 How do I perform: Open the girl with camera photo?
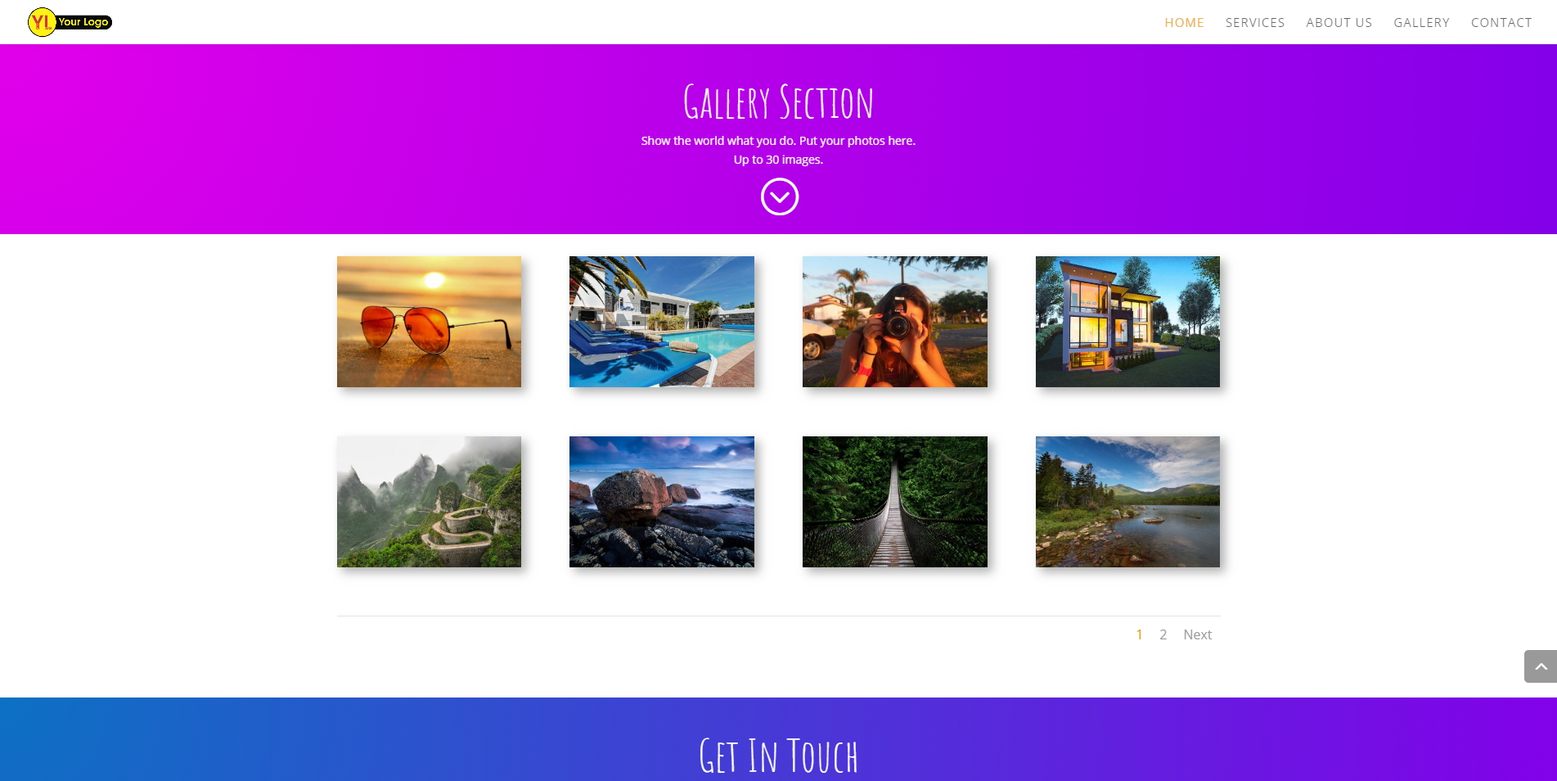(894, 322)
